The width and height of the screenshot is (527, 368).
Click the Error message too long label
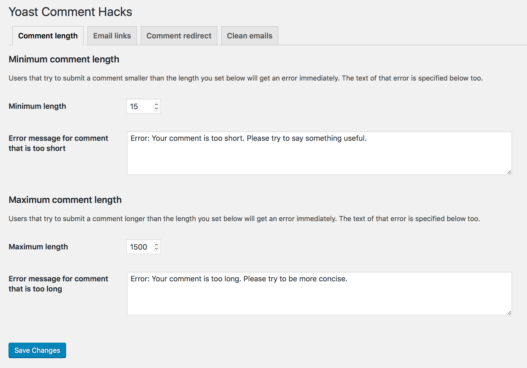pos(58,284)
